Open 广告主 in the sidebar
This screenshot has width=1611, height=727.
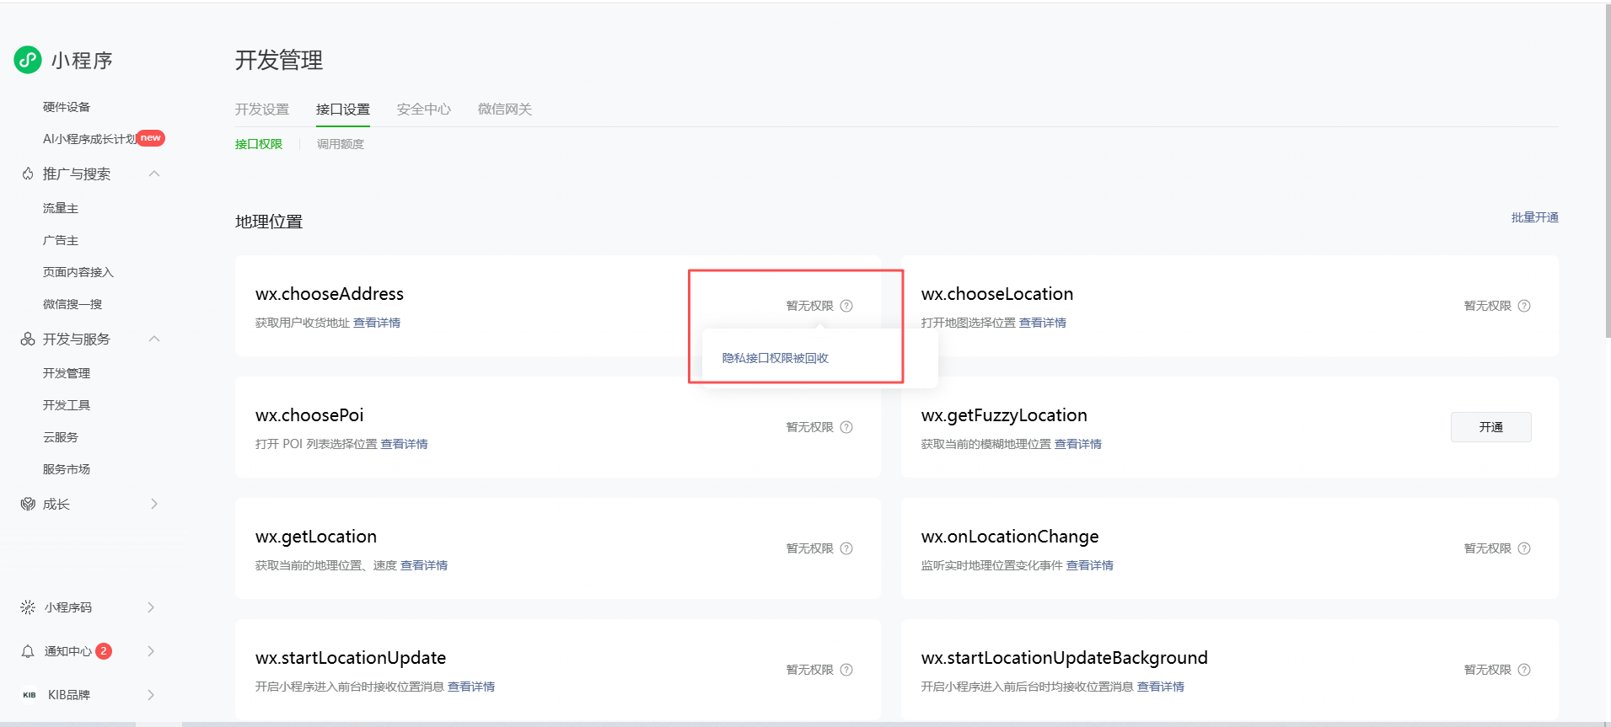pos(61,240)
